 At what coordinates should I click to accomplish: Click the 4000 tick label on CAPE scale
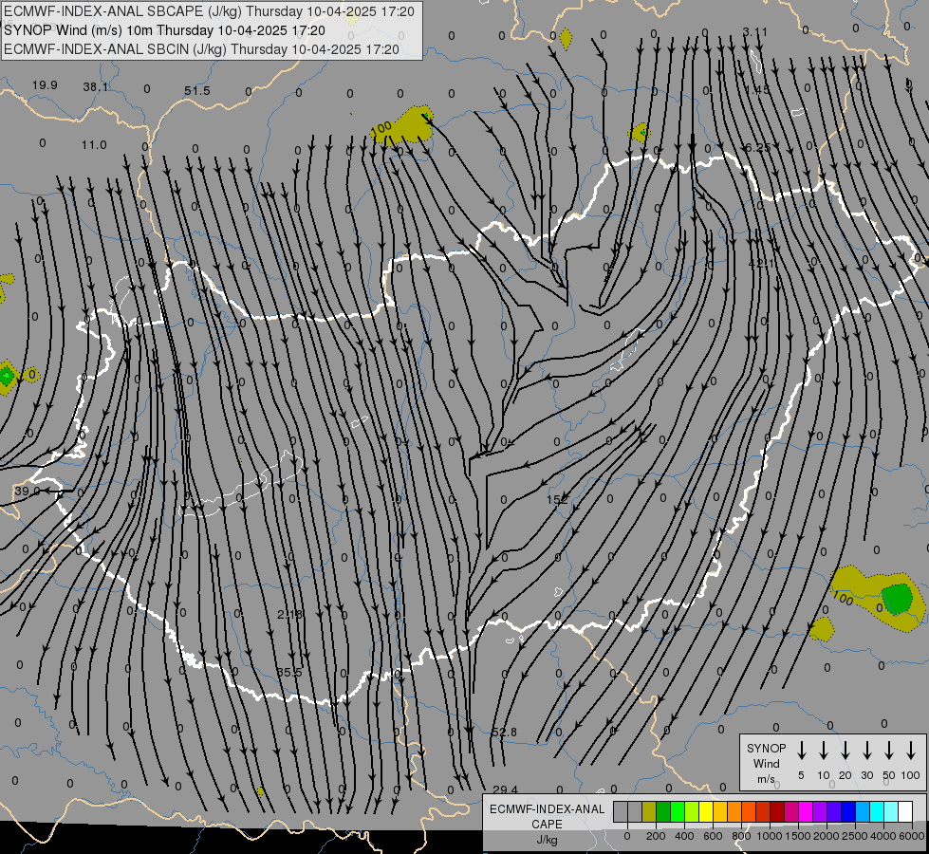pos(883,836)
